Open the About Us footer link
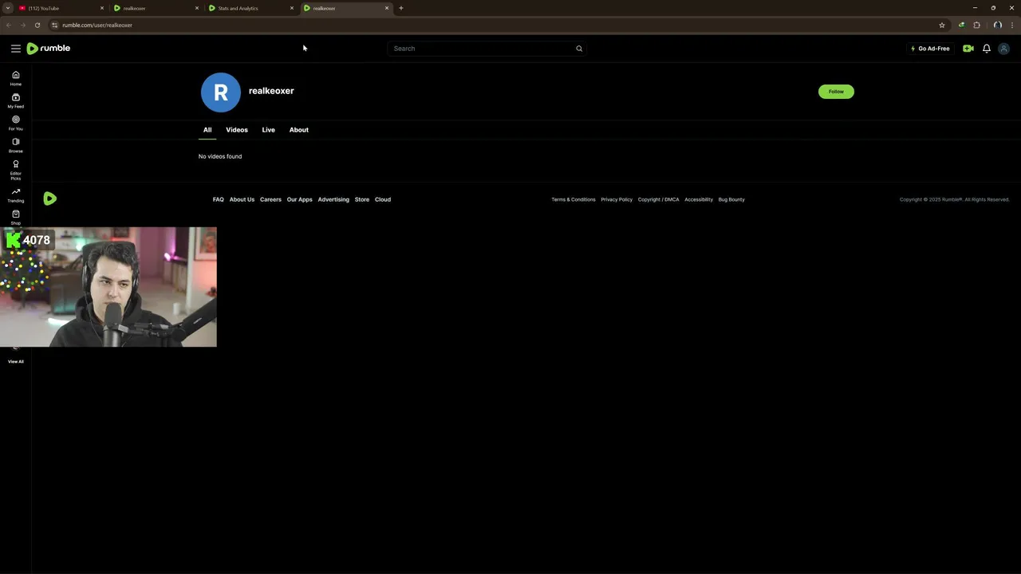 pyautogui.click(x=242, y=199)
